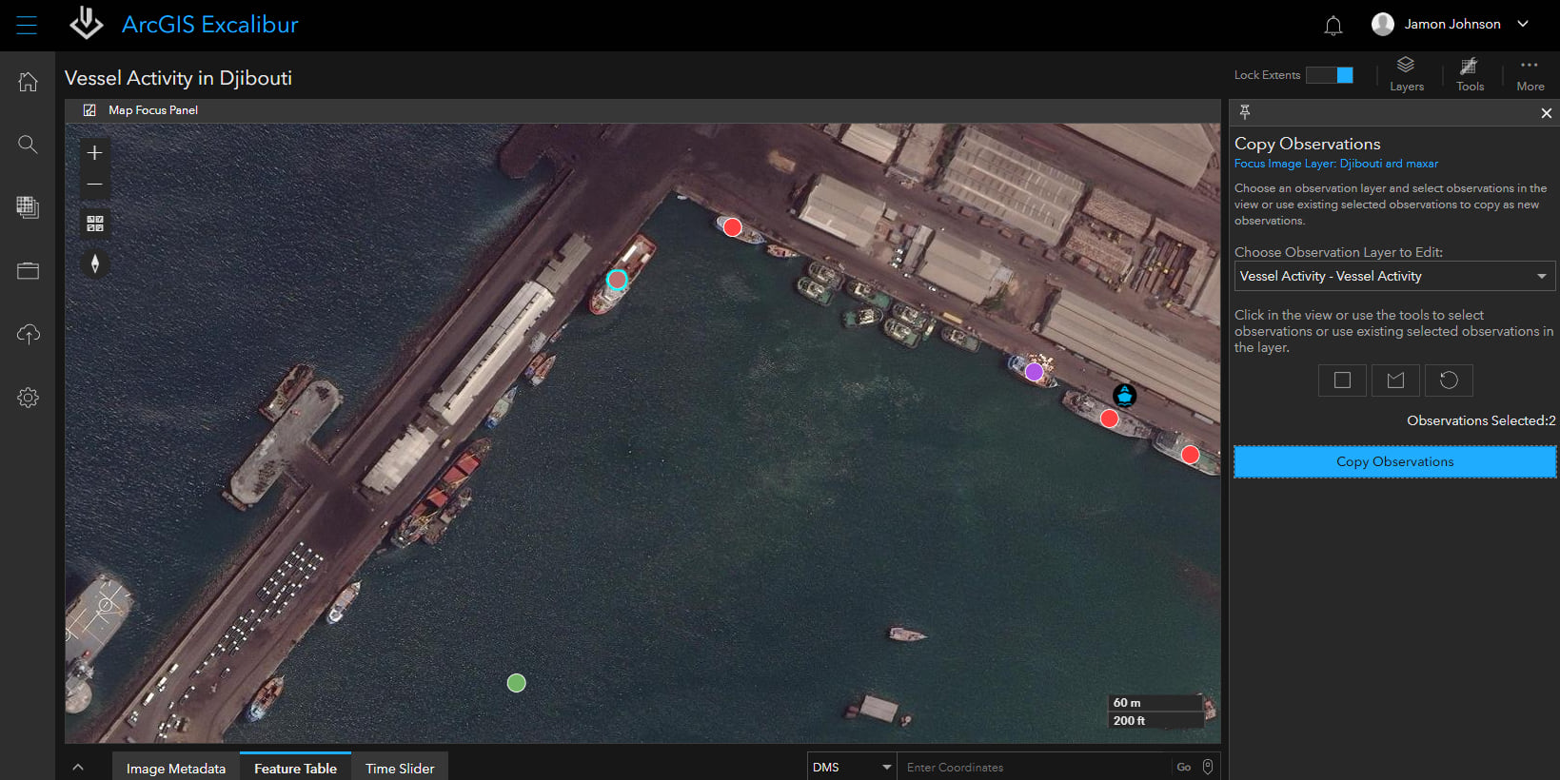Click the Map Focus Panel label
This screenshot has width=1560, height=780.
[153, 110]
